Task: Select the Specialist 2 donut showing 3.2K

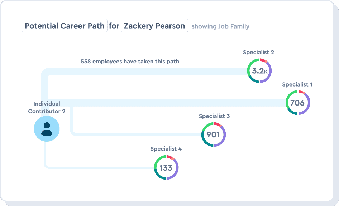Action: (x=259, y=71)
